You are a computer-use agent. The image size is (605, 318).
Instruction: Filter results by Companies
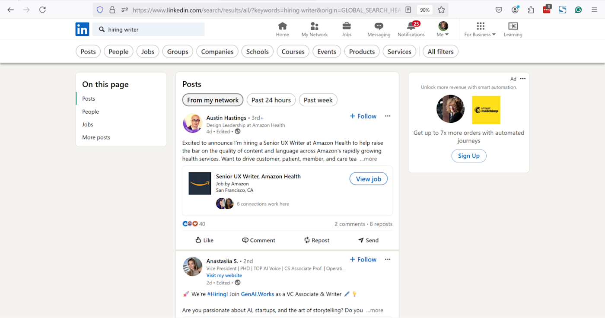coord(217,51)
